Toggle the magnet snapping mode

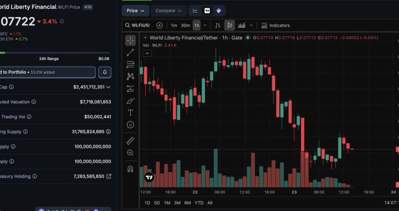point(130,169)
